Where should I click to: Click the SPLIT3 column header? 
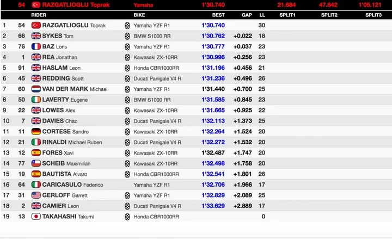[x=373, y=15]
